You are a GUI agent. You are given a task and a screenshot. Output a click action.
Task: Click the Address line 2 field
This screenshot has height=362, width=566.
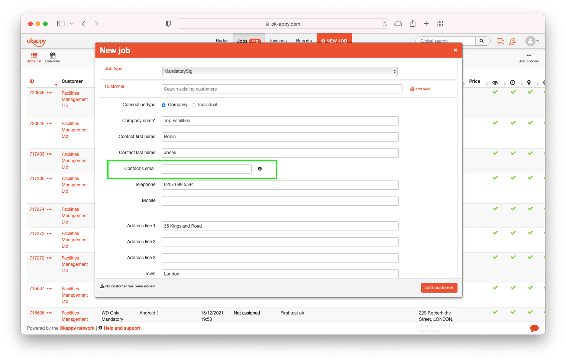280,242
